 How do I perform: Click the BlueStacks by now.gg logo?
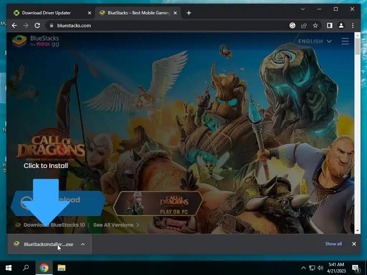tap(35, 41)
